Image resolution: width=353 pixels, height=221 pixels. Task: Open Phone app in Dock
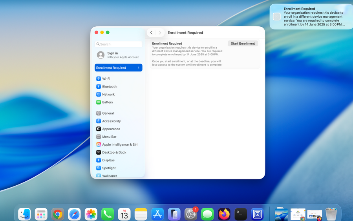pyautogui.click(x=108, y=214)
